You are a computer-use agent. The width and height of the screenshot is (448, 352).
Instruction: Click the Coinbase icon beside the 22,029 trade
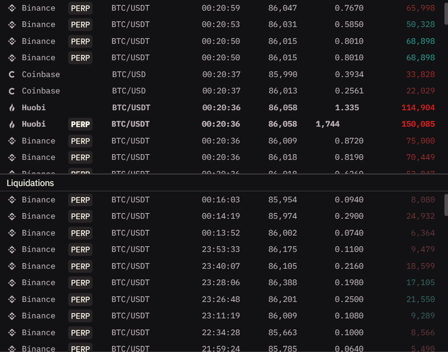[x=12, y=91]
